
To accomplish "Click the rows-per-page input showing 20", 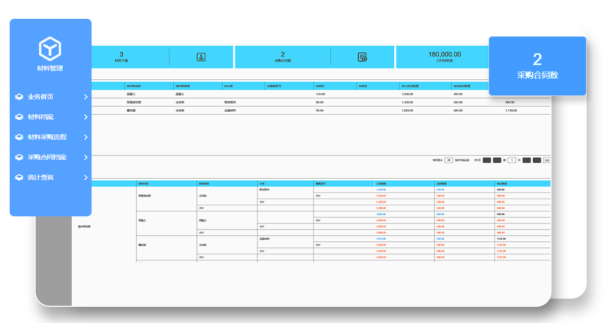I will [x=448, y=160].
